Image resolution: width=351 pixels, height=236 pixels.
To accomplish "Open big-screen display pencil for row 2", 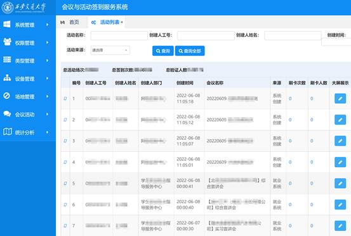I will (340, 120).
